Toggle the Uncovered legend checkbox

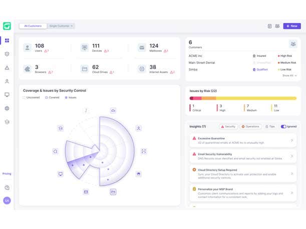(24, 97)
